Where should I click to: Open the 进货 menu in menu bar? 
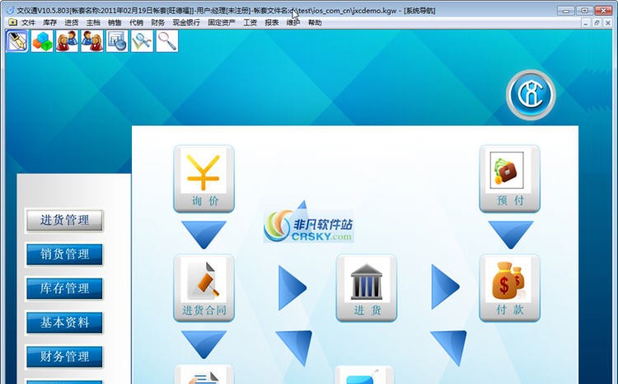point(72,22)
